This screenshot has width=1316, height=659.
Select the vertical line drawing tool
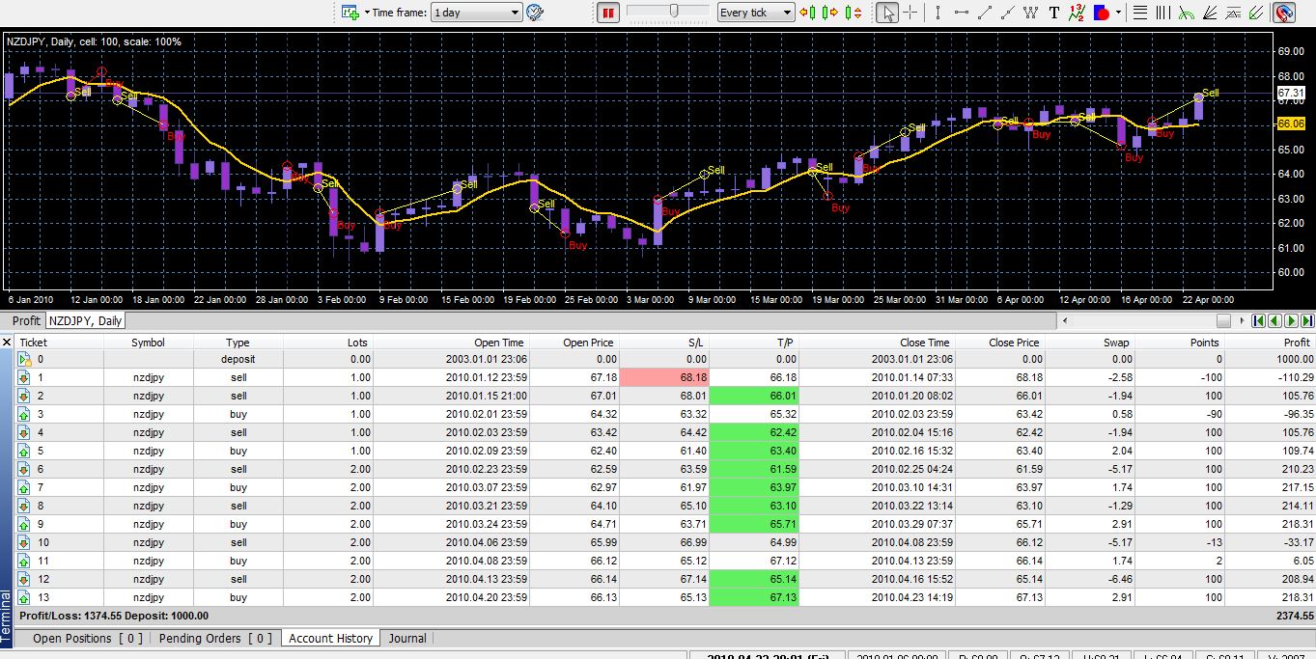[x=937, y=13]
